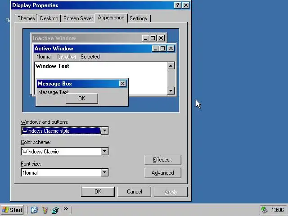The width and height of the screenshot is (288, 216).
Task: Click Inactive Window preview close icon
Action: pyautogui.click(x=161, y=38)
